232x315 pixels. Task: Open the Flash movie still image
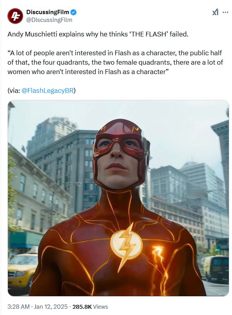[x=118, y=198]
